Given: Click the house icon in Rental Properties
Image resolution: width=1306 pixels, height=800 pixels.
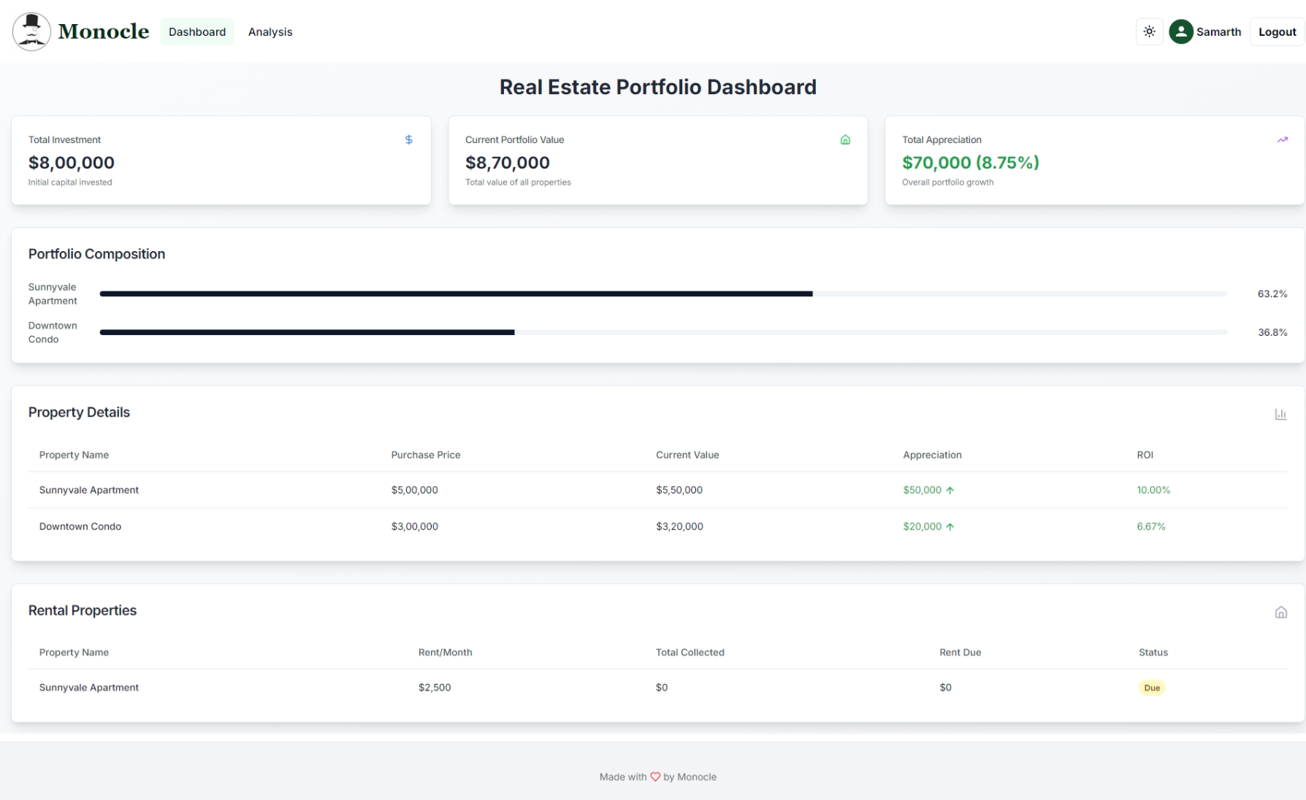Looking at the screenshot, I should [x=1280, y=612].
